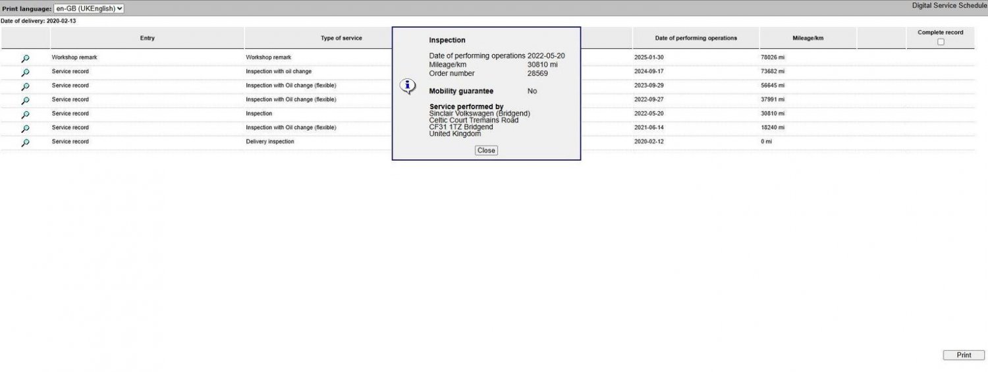View details of the 2023-09-29 service entry
988x372 pixels.
pyautogui.click(x=25, y=86)
